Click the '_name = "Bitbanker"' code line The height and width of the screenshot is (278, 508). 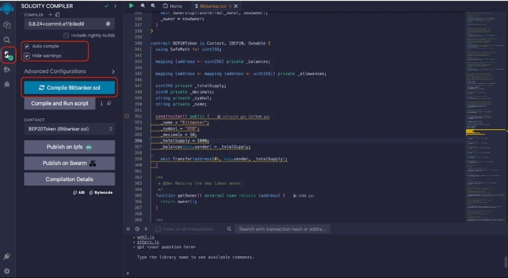click(x=185, y=122)
